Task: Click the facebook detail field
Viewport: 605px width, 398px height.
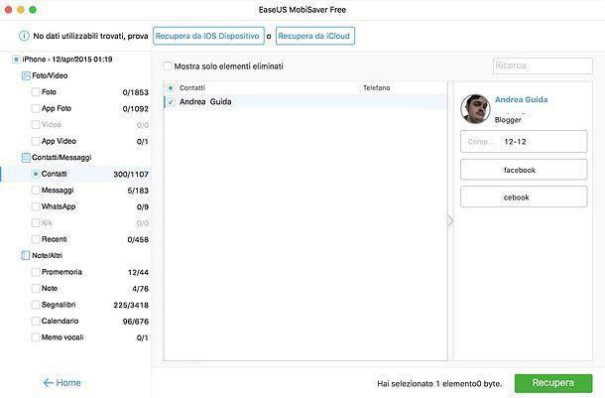Action: pyautogui.click(x=524, y=170)
